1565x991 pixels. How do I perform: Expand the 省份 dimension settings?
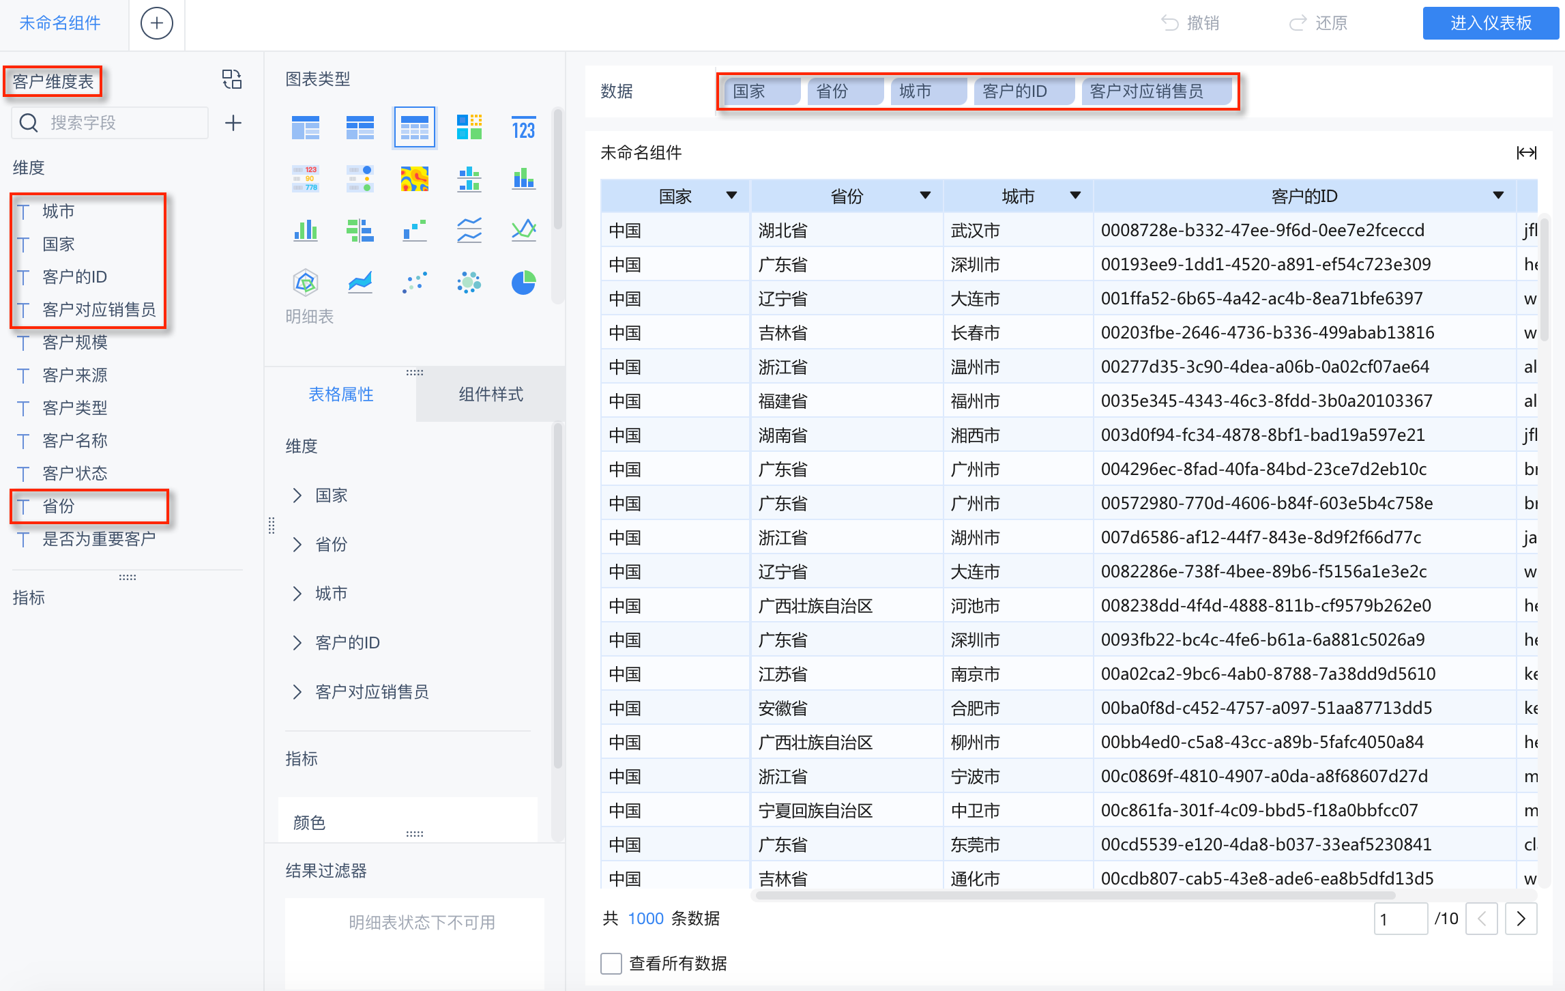(297, 544)
